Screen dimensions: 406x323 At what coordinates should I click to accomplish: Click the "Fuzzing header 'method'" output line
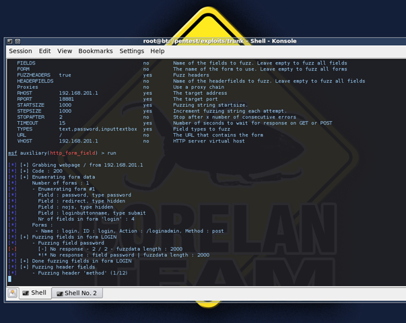[x=80, y=273]
